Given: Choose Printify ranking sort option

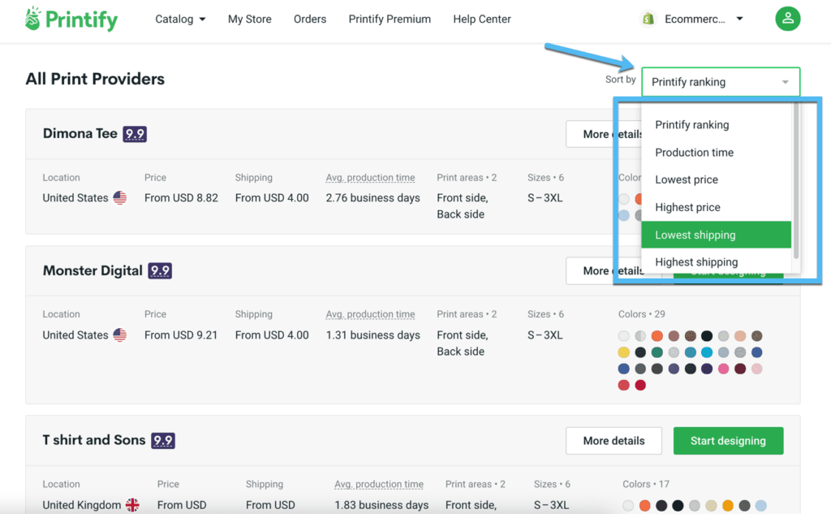Looking at the screenshot, I should coord(716,125).
